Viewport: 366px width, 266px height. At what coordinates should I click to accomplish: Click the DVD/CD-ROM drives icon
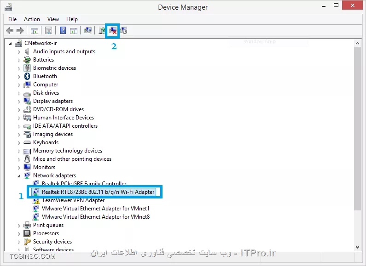(27, 109)
